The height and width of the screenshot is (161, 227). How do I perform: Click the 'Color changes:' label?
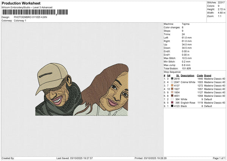[x=172, y=27]
